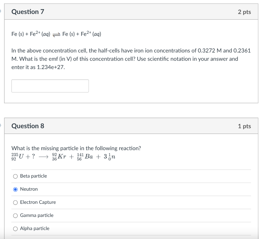
Task: Choose "Alpha particle" for Question 8
Action: [x=15, y=228]
